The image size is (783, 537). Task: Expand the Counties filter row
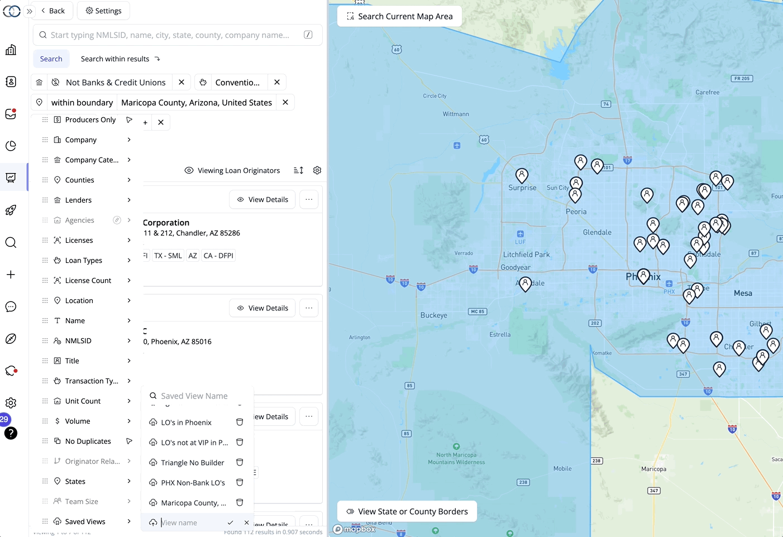[129, 180]
